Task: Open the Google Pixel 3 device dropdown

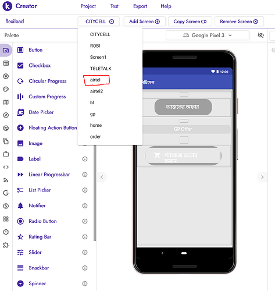Action: tap(208, 36)
